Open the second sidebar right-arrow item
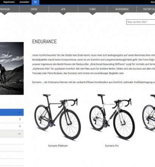 (x=20, y=126)
